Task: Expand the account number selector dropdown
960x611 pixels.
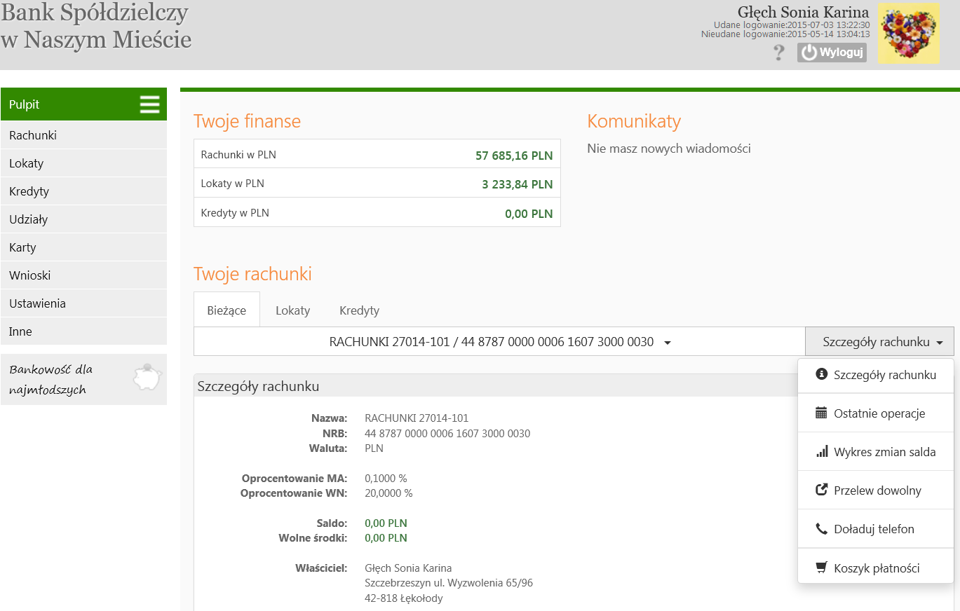Action: 499,342
